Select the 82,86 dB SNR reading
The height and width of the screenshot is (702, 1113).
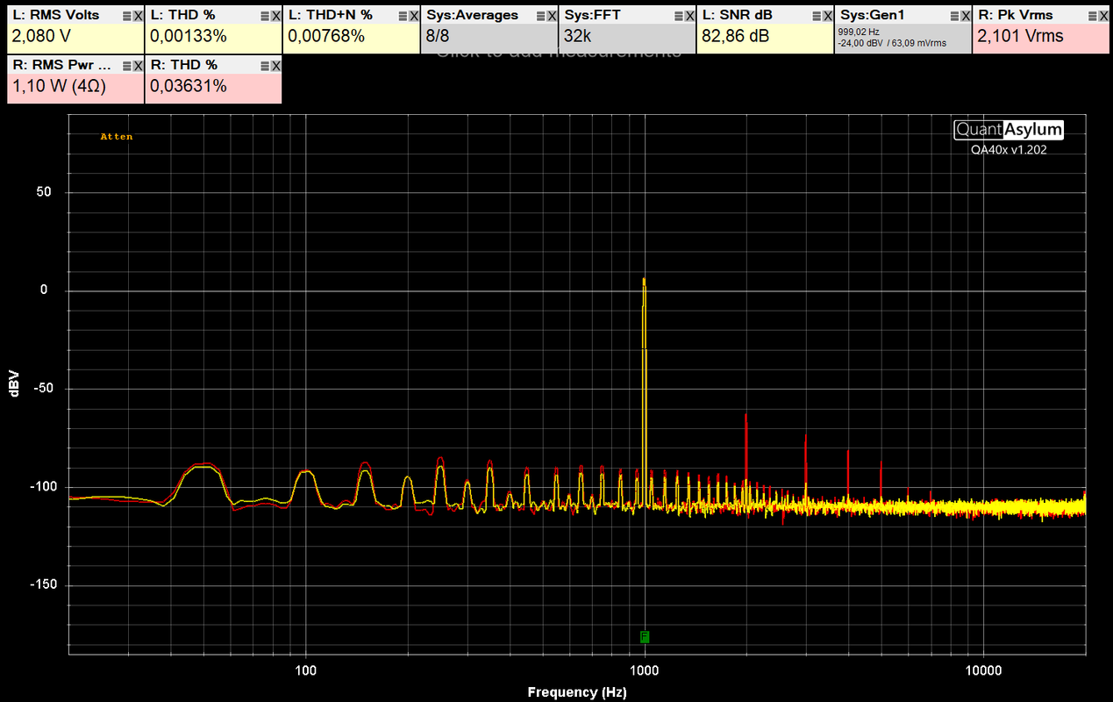pos(737,36)
